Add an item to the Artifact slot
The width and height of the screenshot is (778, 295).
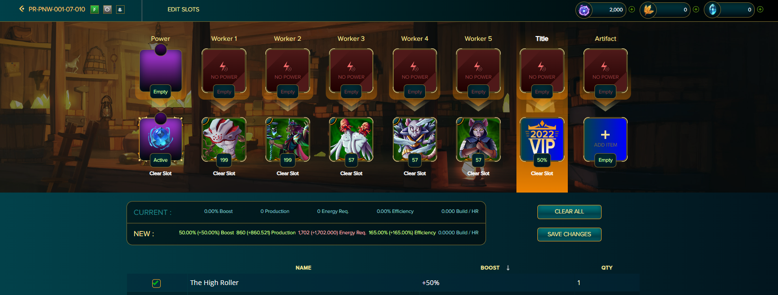(x=605, y=139)
